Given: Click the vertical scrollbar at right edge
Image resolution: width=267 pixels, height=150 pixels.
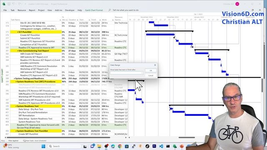Looking at the screenshot, I should 262,86.
